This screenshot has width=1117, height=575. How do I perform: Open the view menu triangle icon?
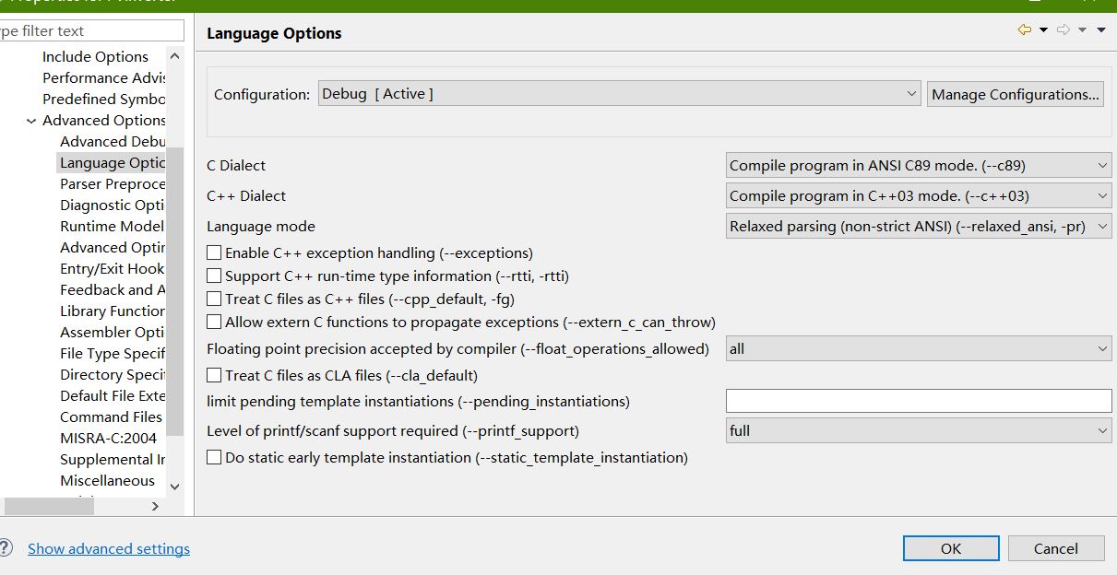click(x=1101, y=30)
